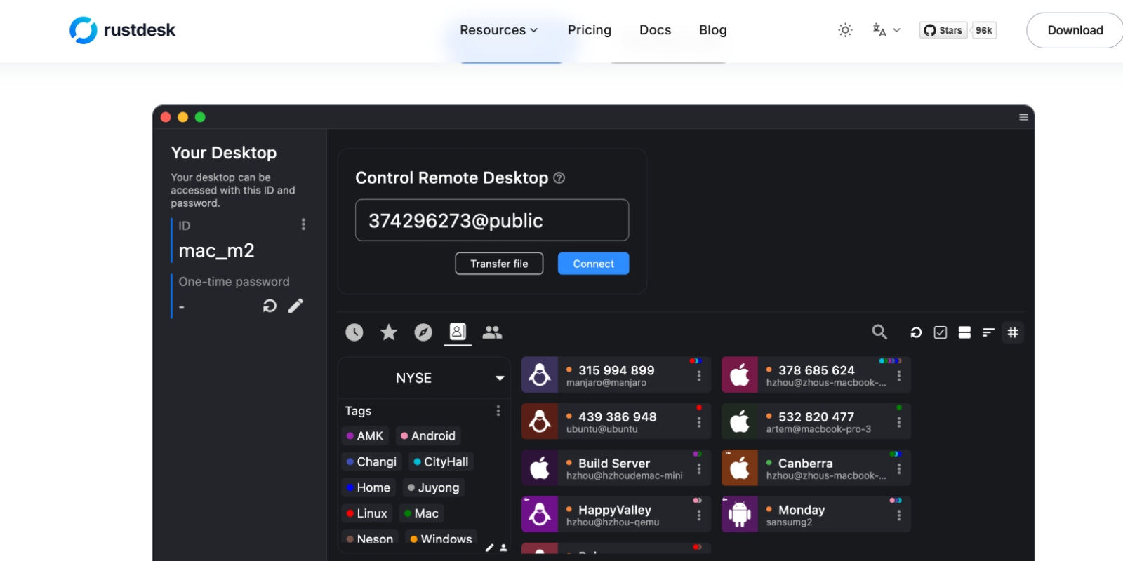Toggle the Changi tag
Image resolution: width=1123 pixels, height=561 pixels.
[x=371, y=462]
